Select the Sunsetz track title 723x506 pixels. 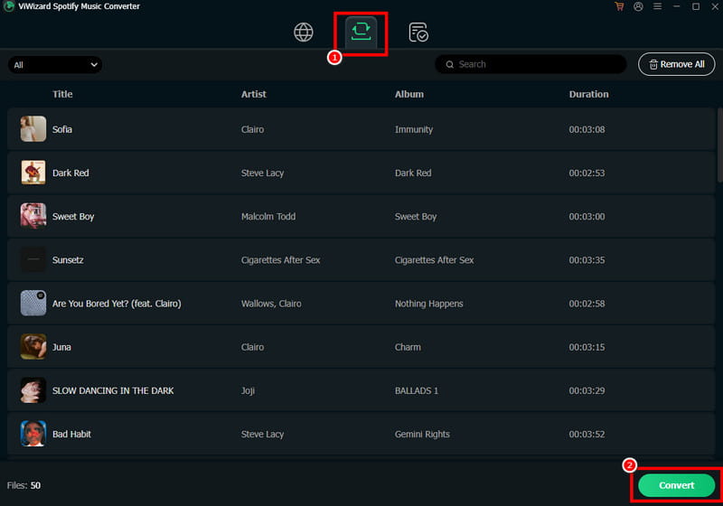point(68,260)
